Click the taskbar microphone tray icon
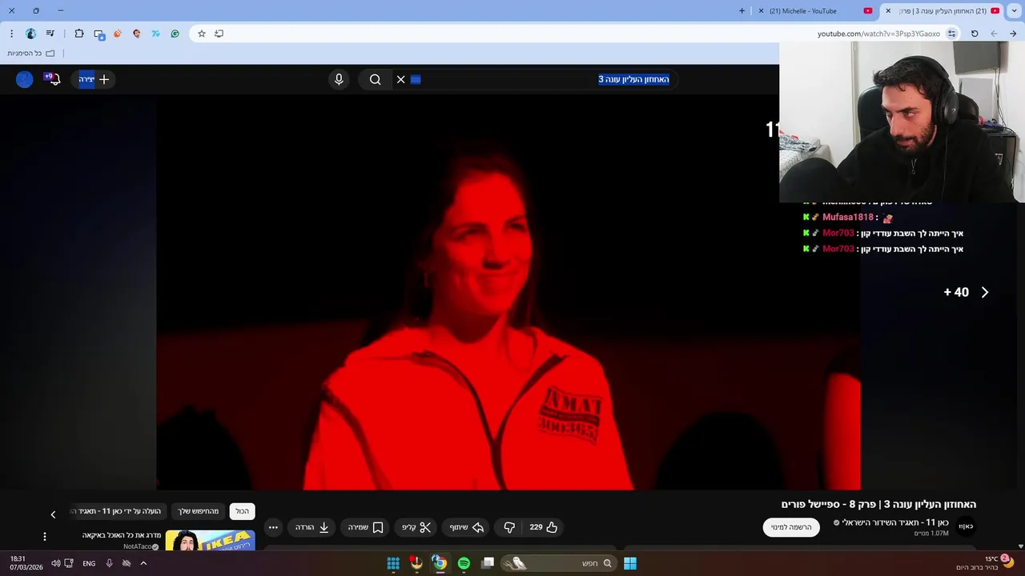Viewport: 1025px width, 576px height. (x=109, y=563)
